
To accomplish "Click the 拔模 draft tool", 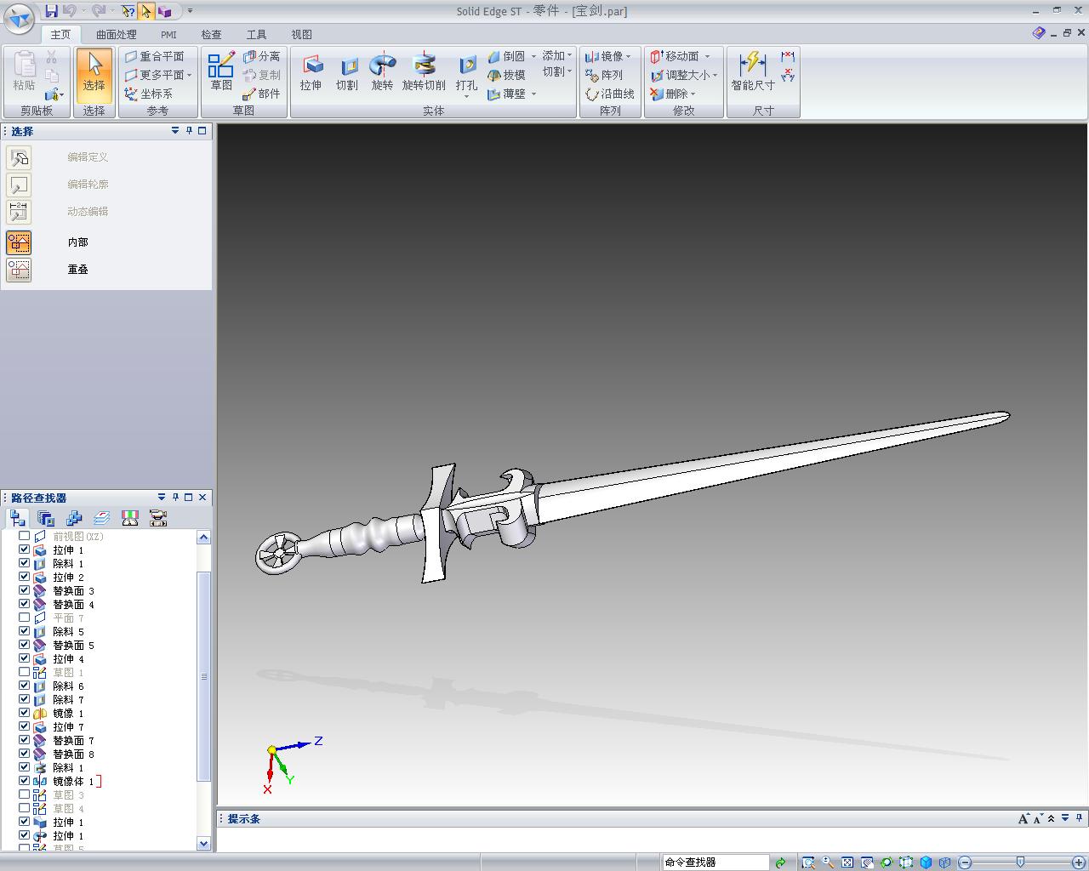I will pos(507,75).
